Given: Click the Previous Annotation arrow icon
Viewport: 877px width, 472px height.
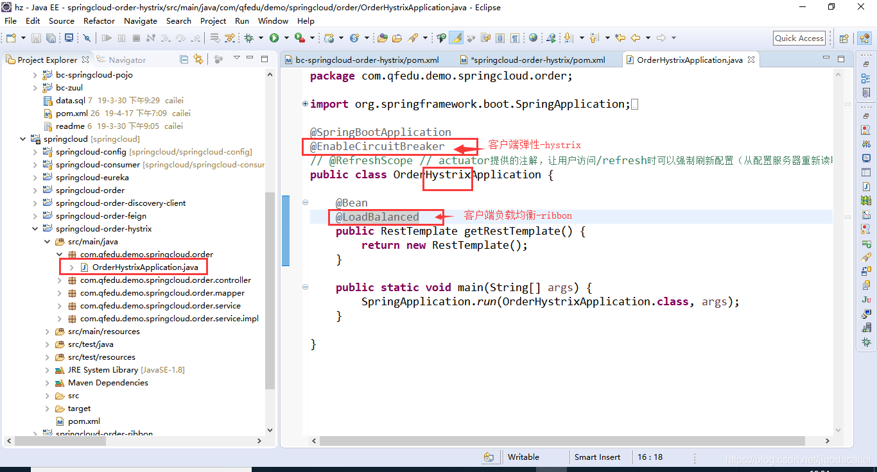Looking at the screenshot, I should [x=594, y=38].
